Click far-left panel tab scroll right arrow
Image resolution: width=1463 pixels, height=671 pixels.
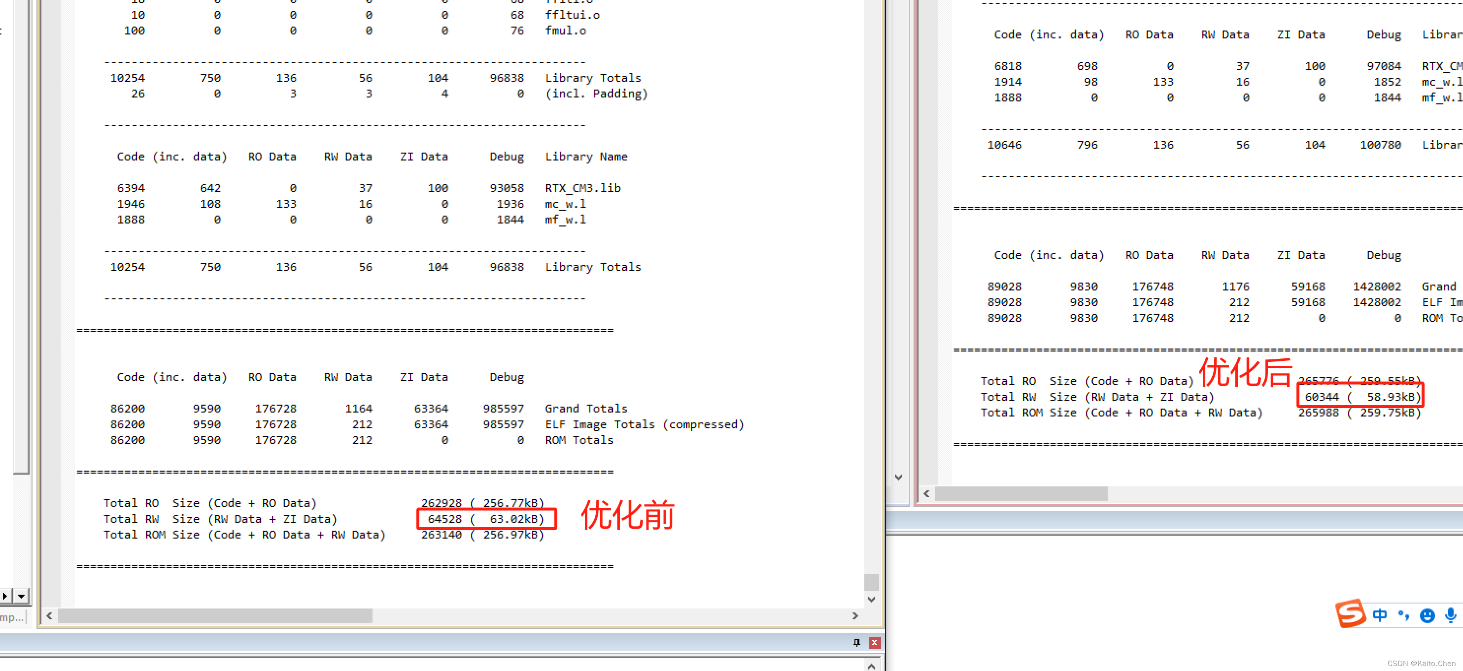point(4,596)
